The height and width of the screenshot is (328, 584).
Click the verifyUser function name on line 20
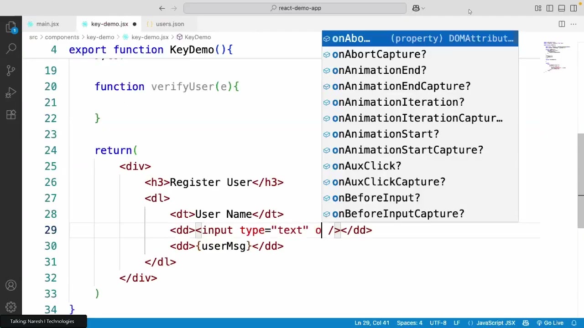[182, 87]
